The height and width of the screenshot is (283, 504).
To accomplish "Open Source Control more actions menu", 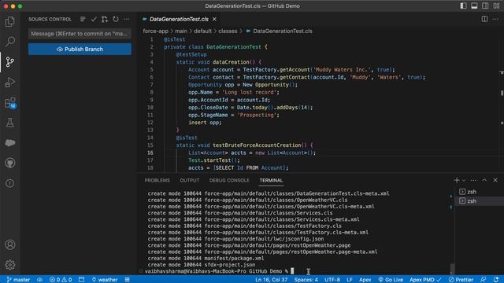I will pyautogui.click(x=127, y=19).
